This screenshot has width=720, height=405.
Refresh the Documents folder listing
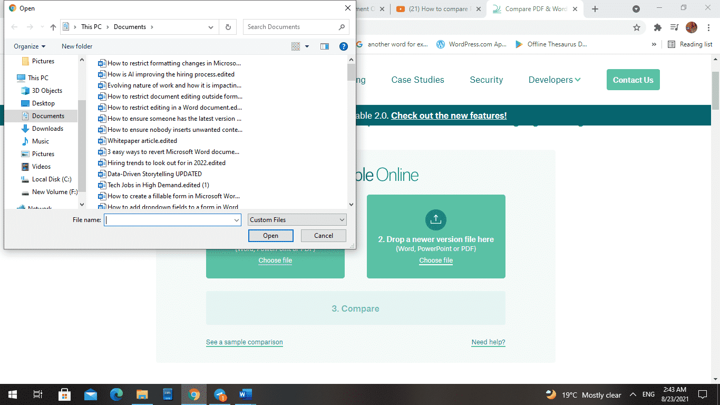228,27
